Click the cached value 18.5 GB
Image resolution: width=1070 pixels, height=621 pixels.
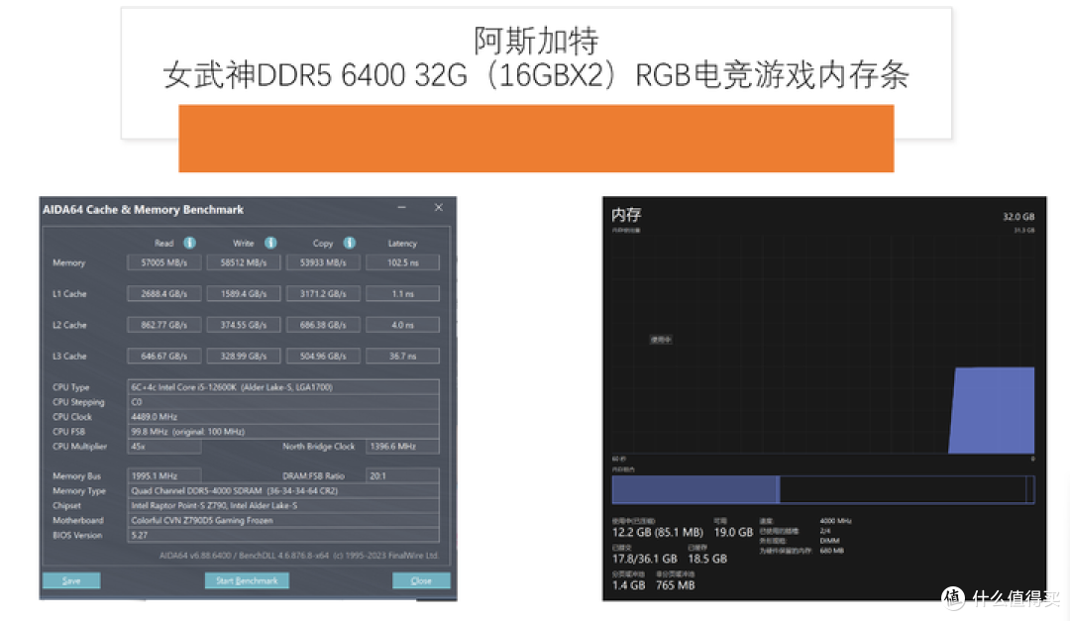pos(707,559)
